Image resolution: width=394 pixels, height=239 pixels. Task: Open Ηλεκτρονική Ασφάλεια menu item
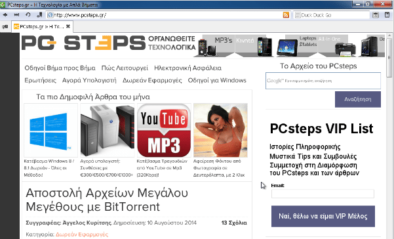click(187, 68)
